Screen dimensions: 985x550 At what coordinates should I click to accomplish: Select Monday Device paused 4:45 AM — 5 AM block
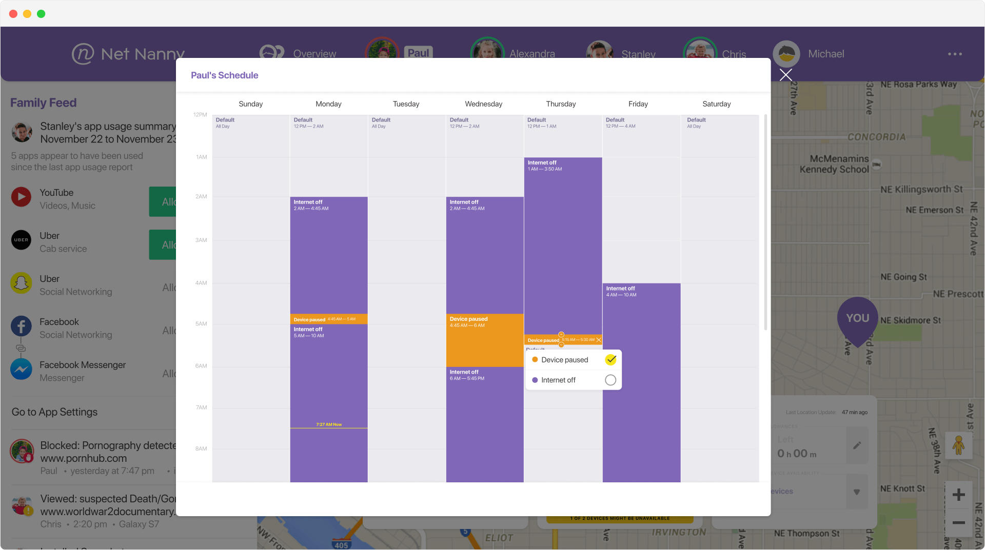(329, 319)
